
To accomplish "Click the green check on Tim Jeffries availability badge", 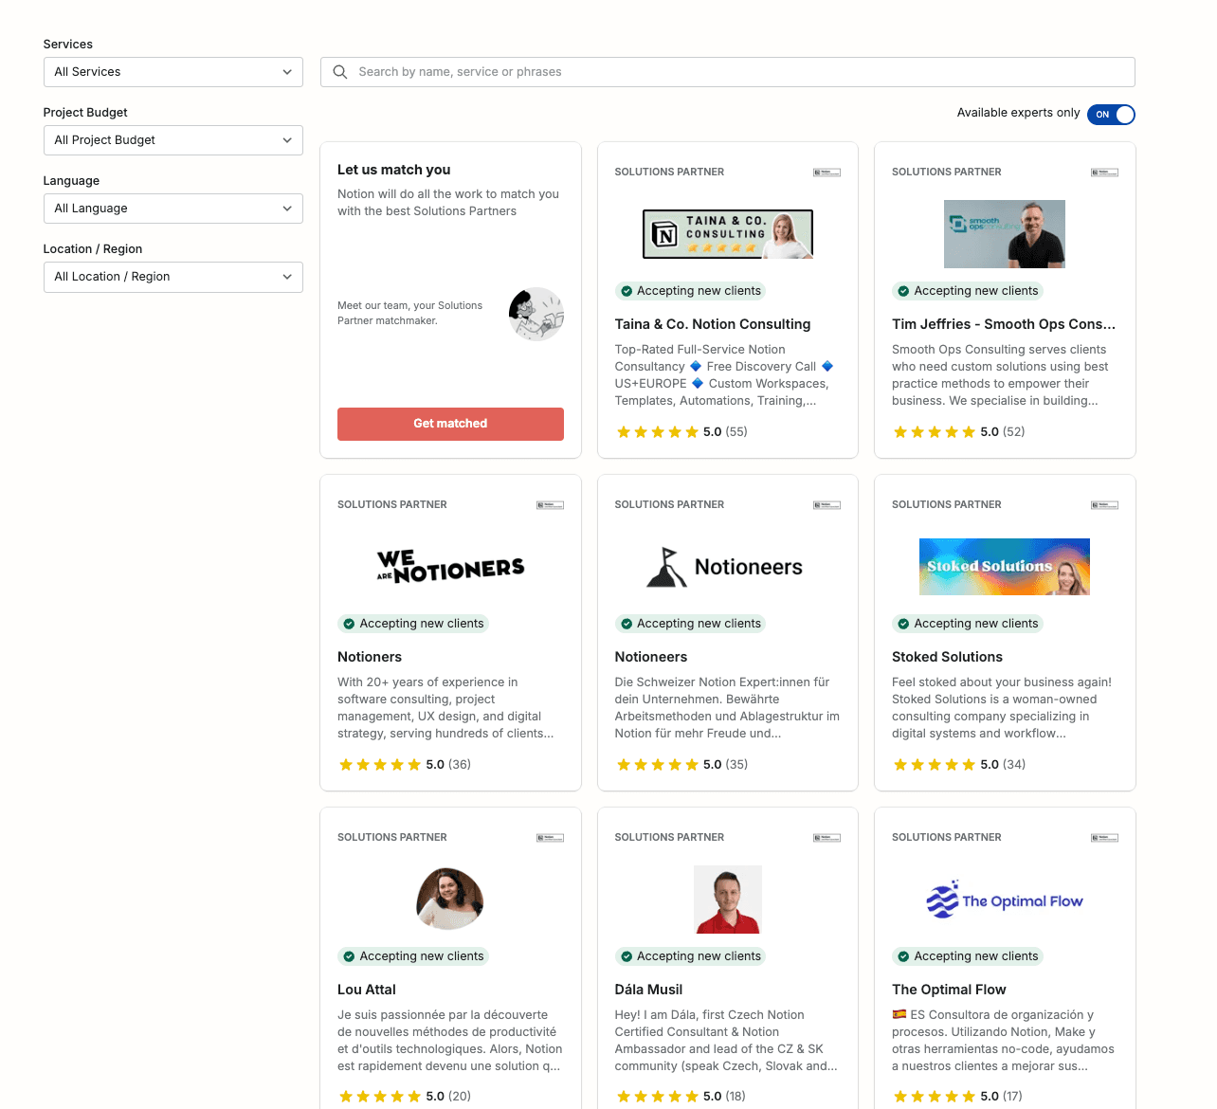I will (904, 291).
